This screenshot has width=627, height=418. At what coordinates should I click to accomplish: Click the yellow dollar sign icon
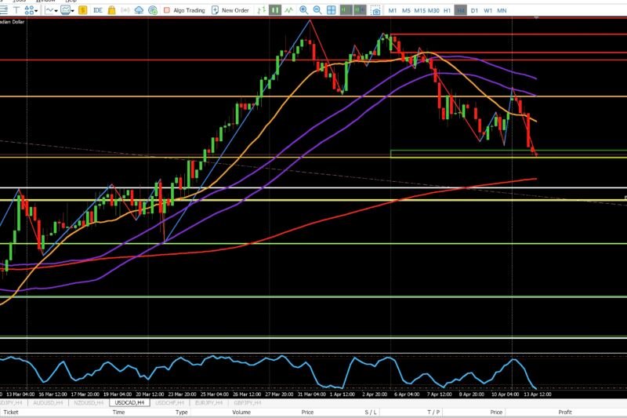tap(83, 10)
